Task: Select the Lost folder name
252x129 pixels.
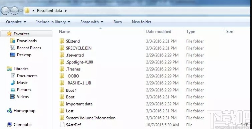Action: pos(70,111)
